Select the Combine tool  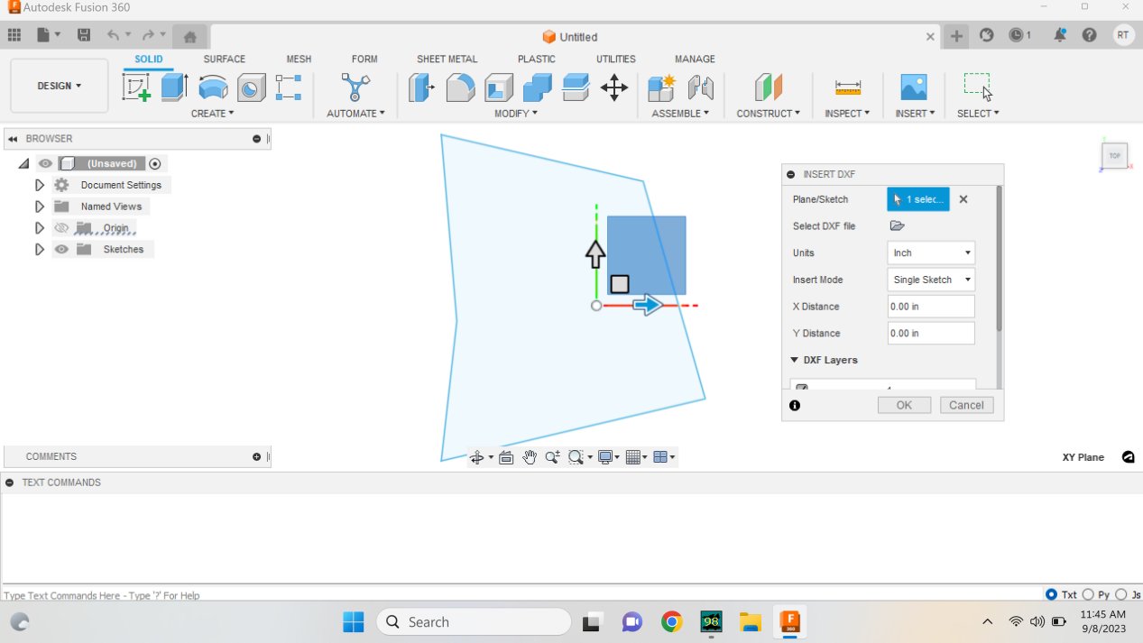pos(537,87)
